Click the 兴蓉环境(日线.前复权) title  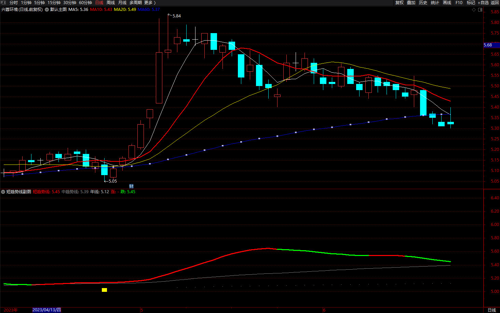pos(22,10)
